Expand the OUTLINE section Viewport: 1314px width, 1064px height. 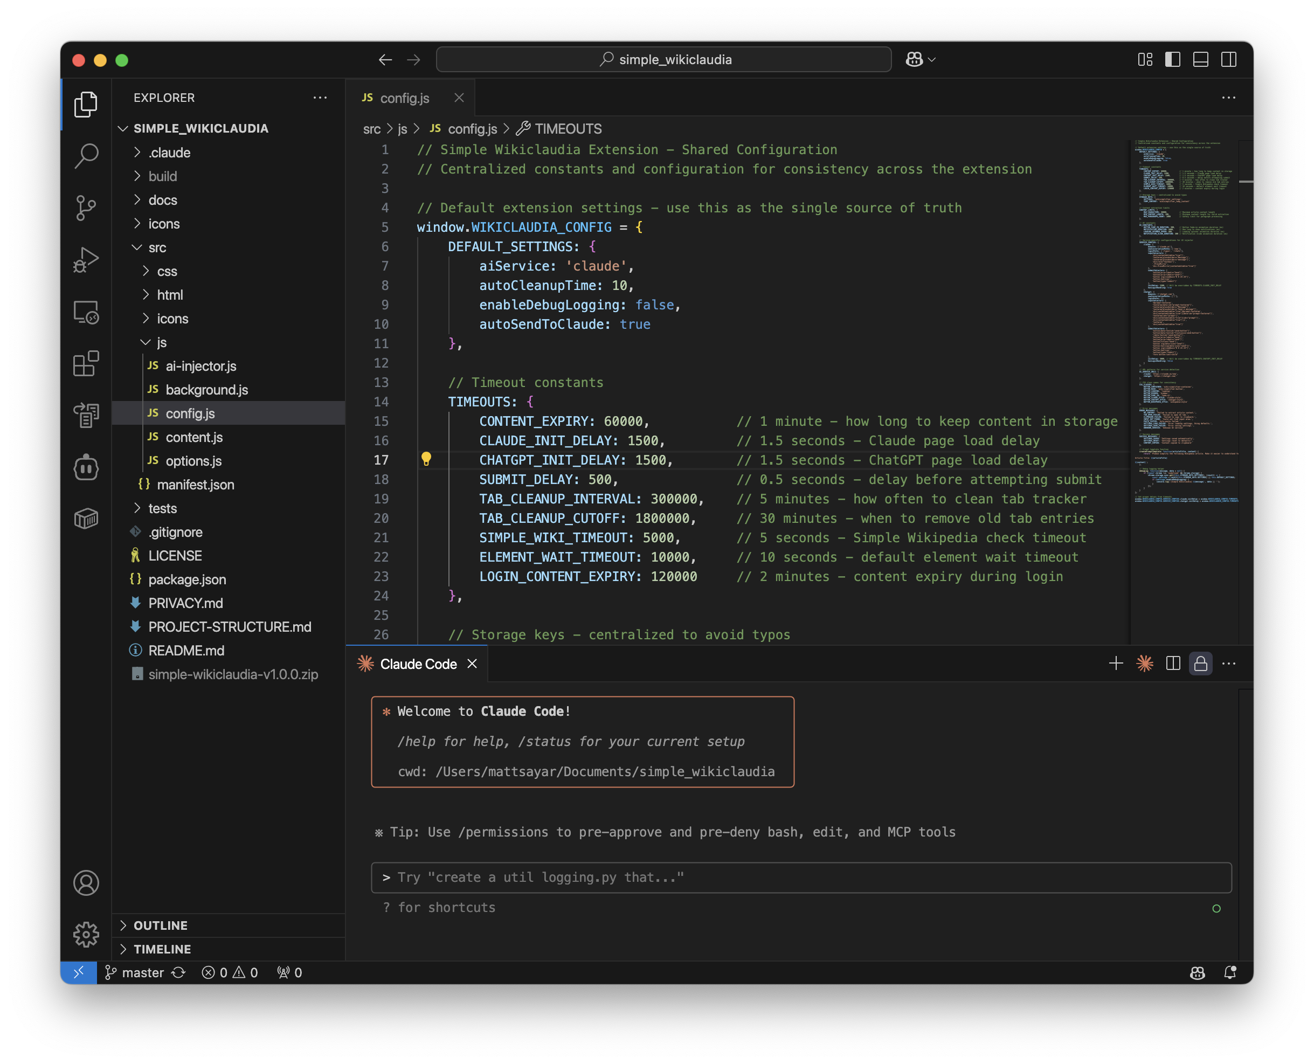tap(229, 925)
